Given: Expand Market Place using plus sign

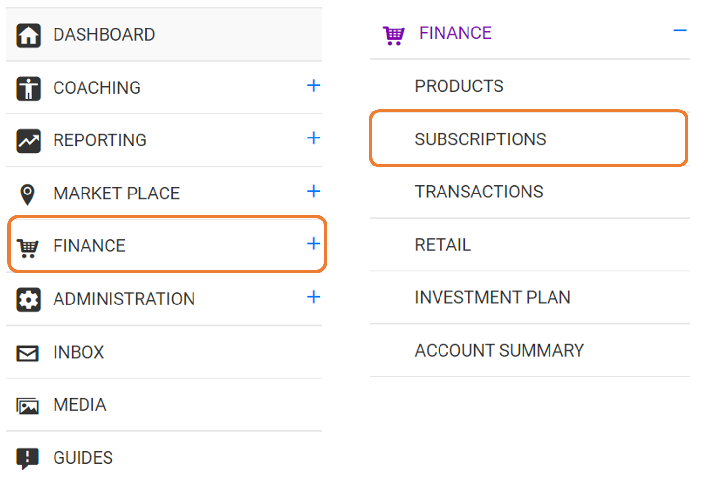Looking at the screenshot, I should click(314, 191).
